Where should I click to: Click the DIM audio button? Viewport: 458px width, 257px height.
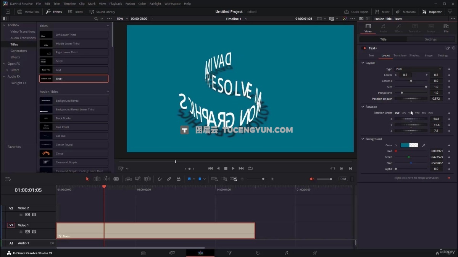pyautogui.click(x=343, y=179)
